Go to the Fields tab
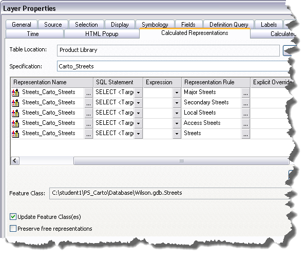This screenshot has width=306, height=260. pos(188,25)
